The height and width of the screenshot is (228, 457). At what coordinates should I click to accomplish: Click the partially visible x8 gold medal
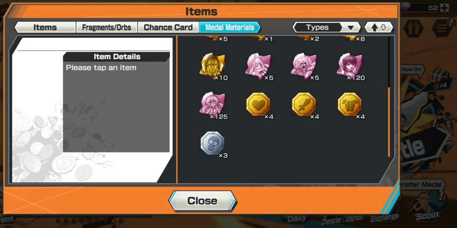(x=349, y=38)
